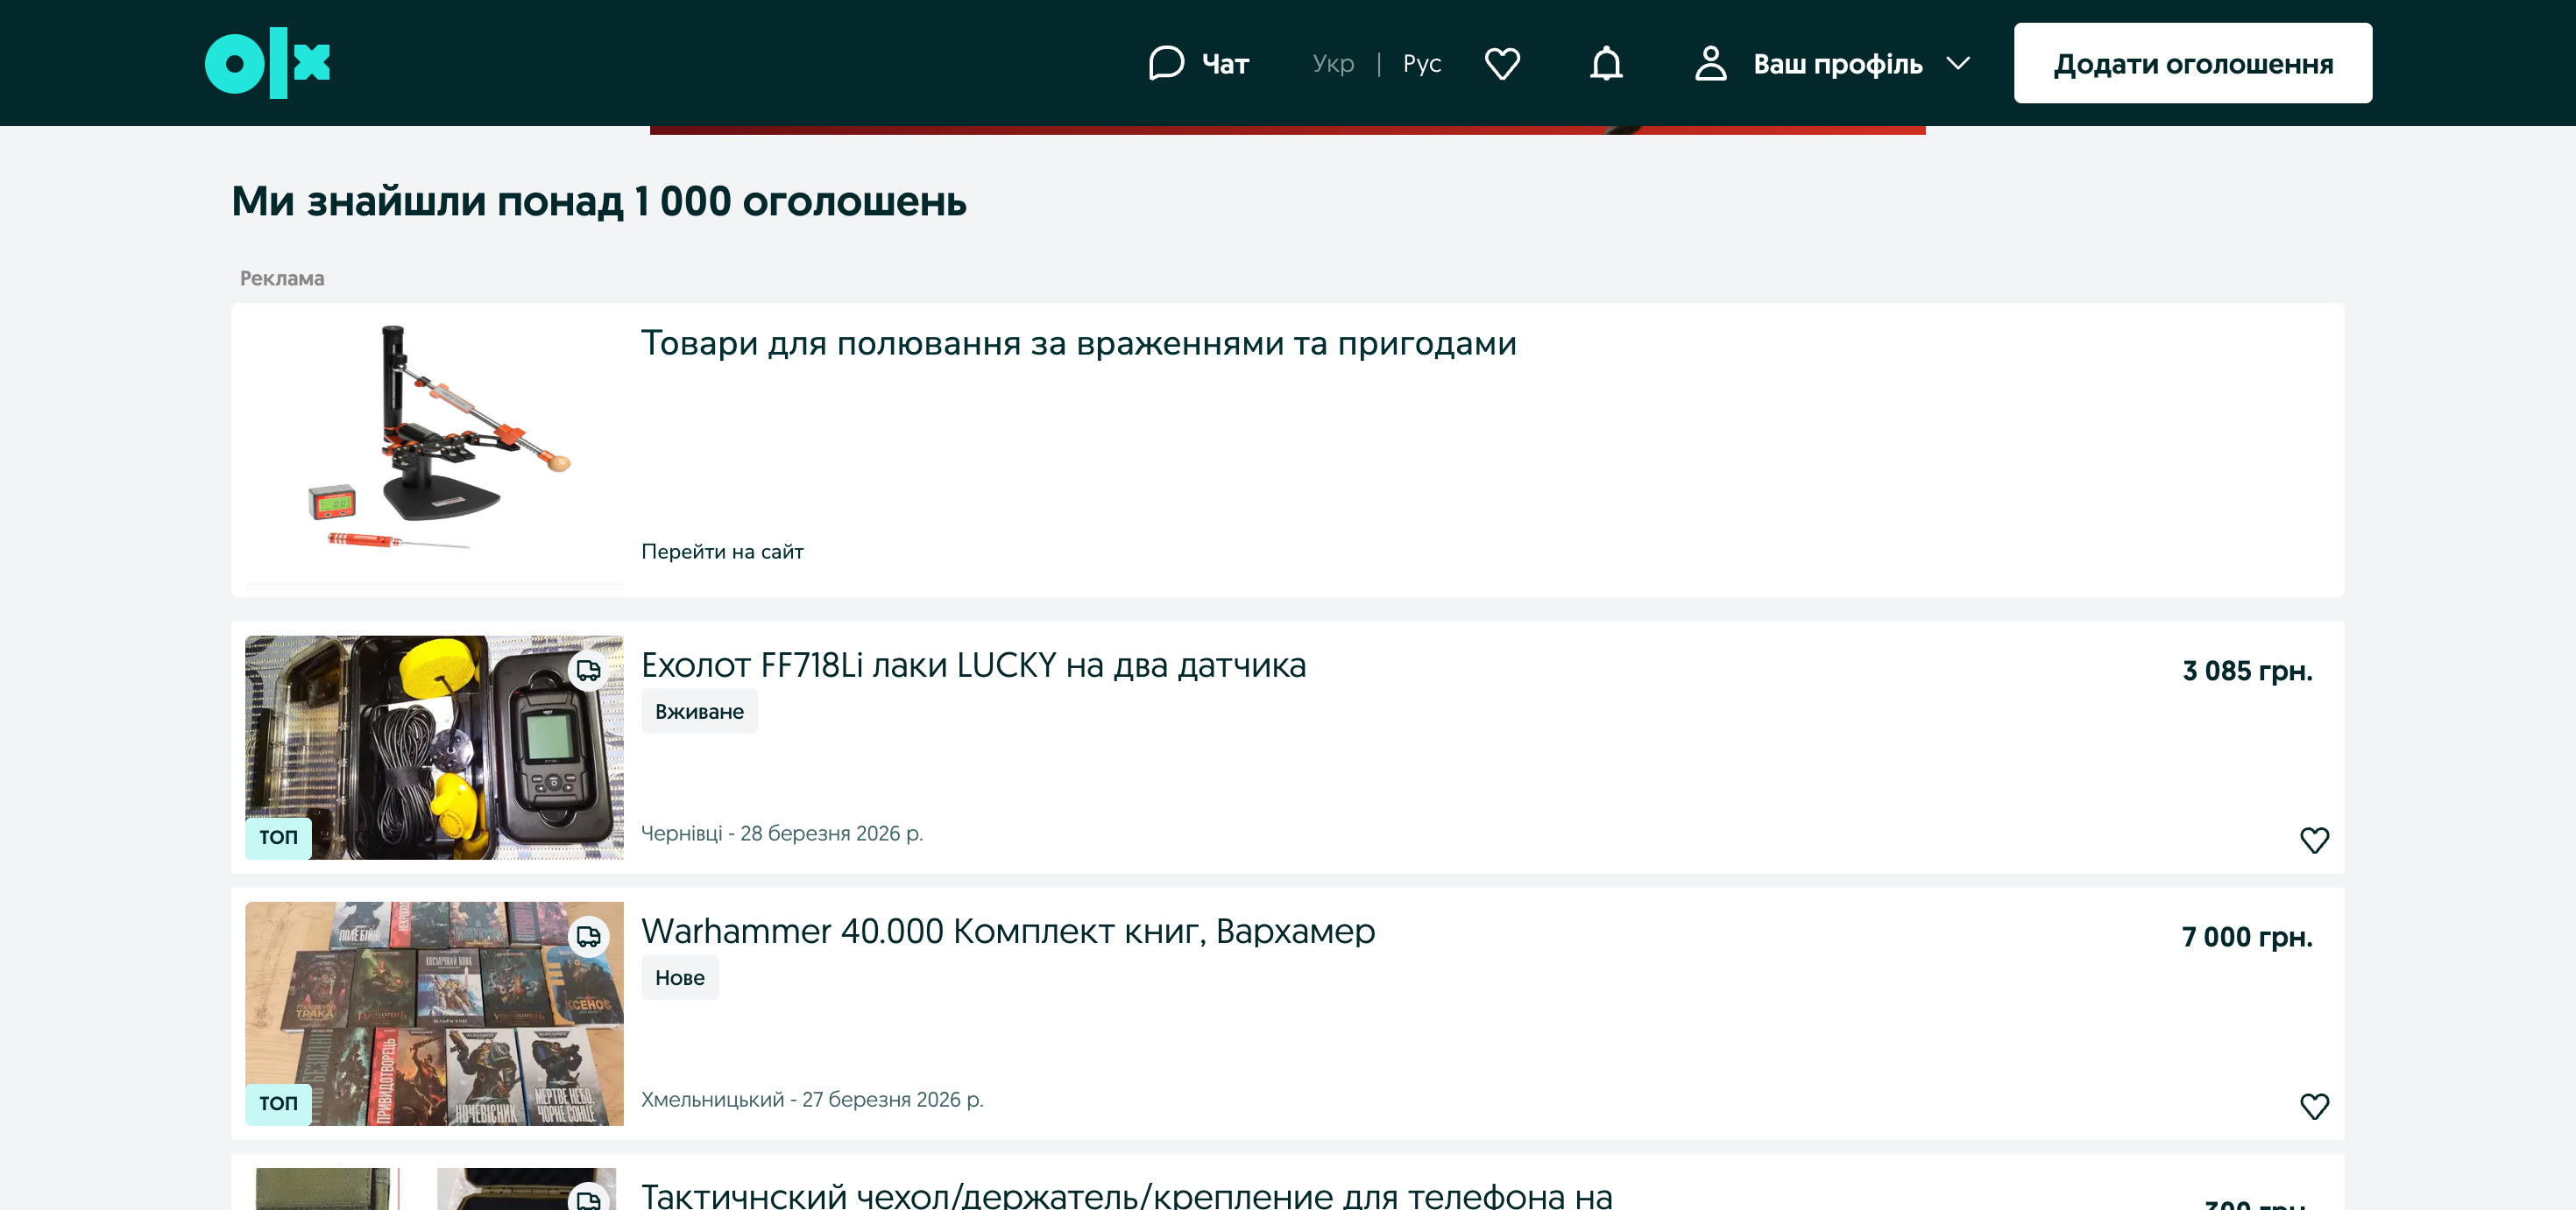Add Ехолот FF718Li listing to favorites
2576x1210 pixels.
tap(2314, 841)
